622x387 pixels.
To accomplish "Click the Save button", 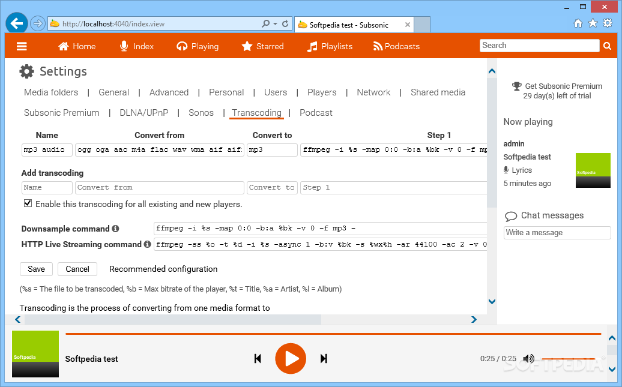I will point(36,269).
